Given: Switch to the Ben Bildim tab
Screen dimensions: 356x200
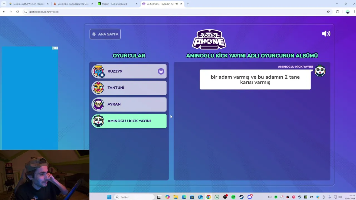Looking at the screenshot, I should pyautogui.click(x=73, y=4).
